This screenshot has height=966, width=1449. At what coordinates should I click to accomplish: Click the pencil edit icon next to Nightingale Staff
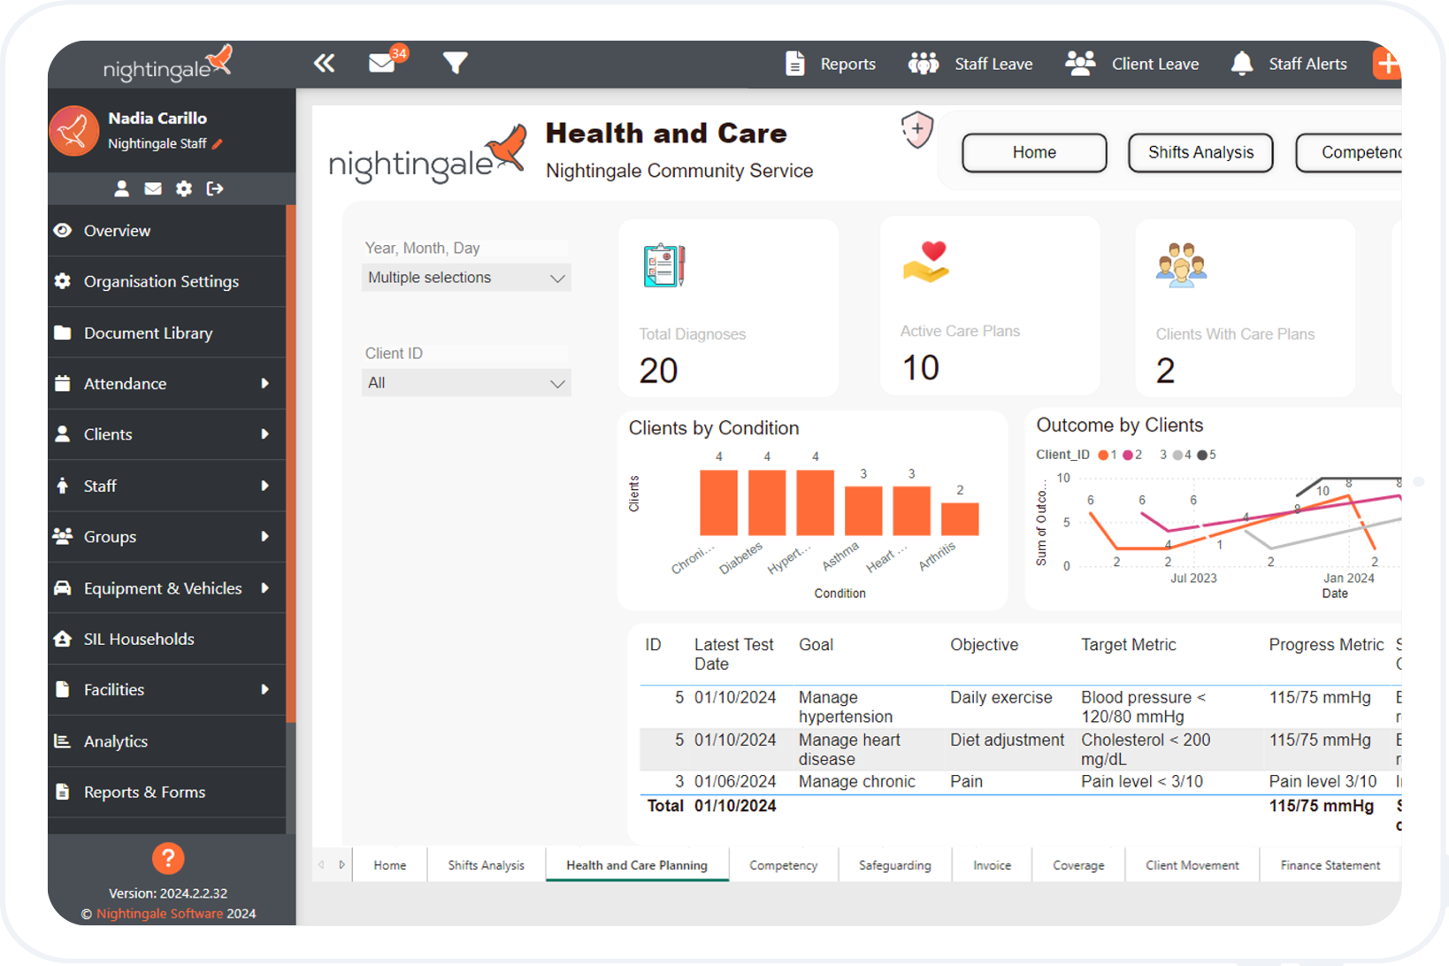point(217,143)
